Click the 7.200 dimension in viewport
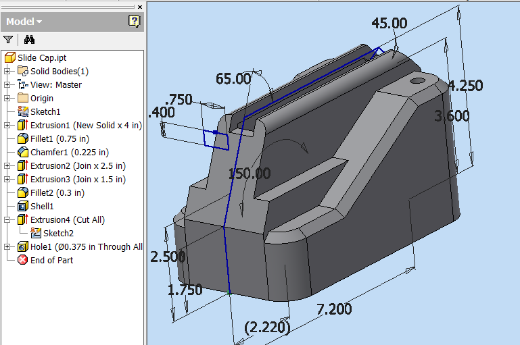 [334, 309]
